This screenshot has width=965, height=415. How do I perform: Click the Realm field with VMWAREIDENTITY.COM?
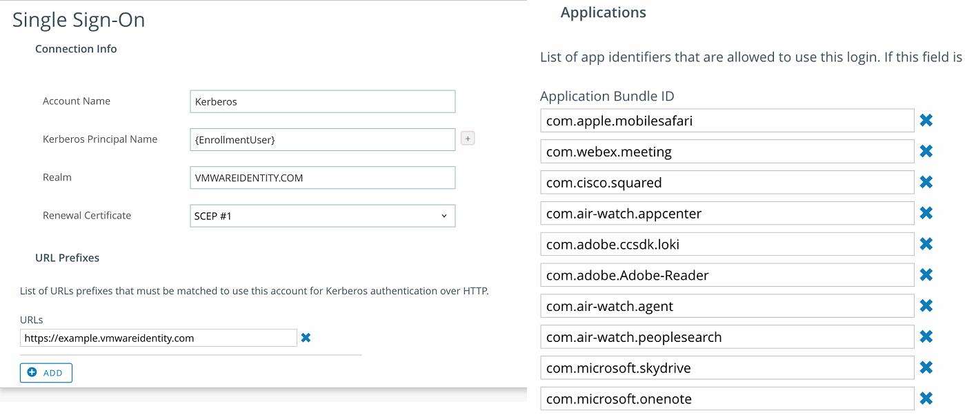tap(322, 178)
